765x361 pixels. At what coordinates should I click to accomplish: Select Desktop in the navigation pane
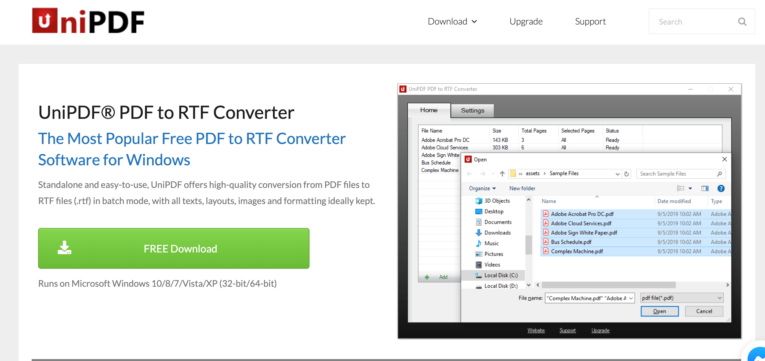coord(489,211)
